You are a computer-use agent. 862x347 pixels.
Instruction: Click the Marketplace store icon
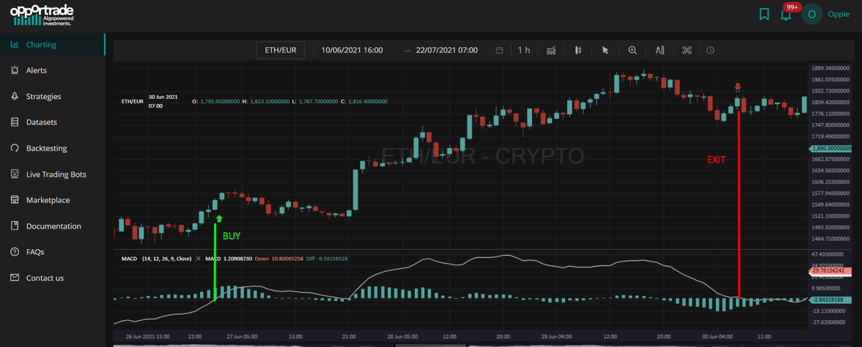15,200
